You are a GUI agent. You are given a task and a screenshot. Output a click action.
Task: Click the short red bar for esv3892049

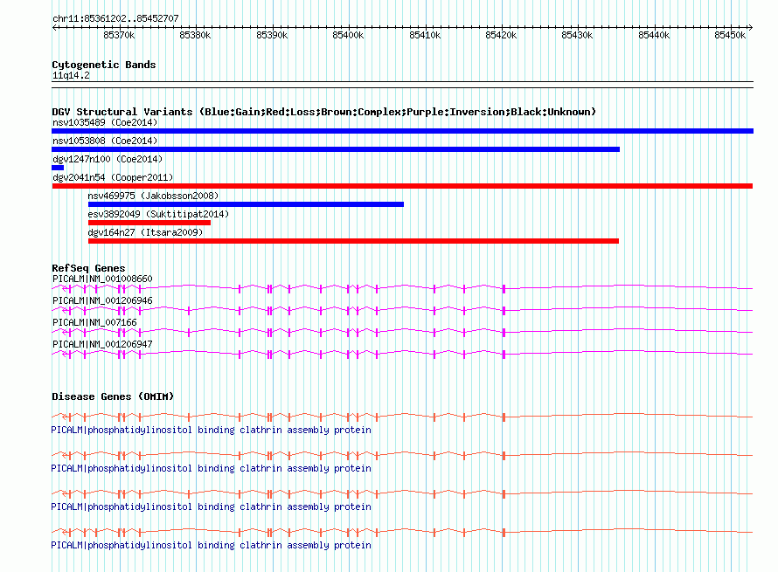149,223
